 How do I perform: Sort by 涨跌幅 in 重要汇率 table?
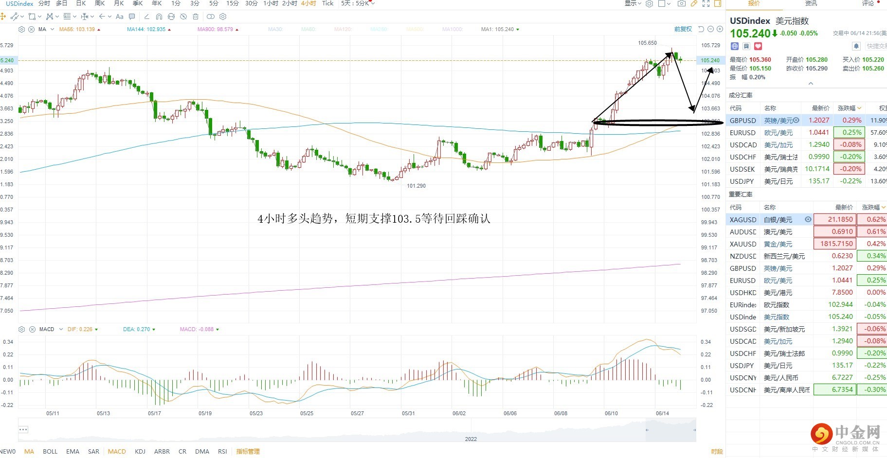(x=874, y=207)
